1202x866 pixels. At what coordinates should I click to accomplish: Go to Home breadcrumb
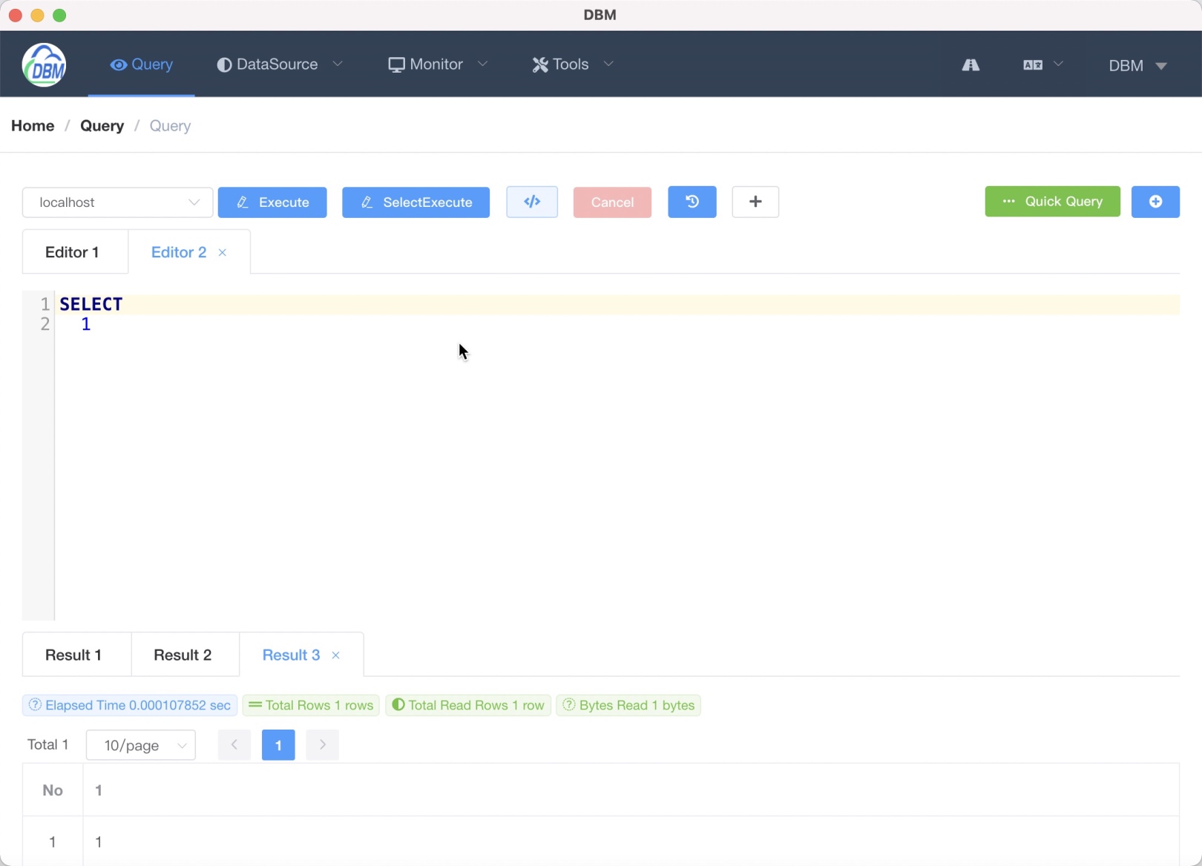[33, 126]
